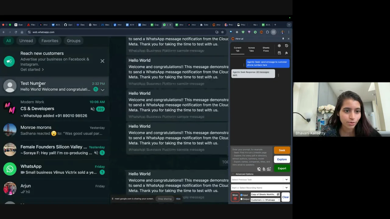Open a new browser tab

point(275,25)
